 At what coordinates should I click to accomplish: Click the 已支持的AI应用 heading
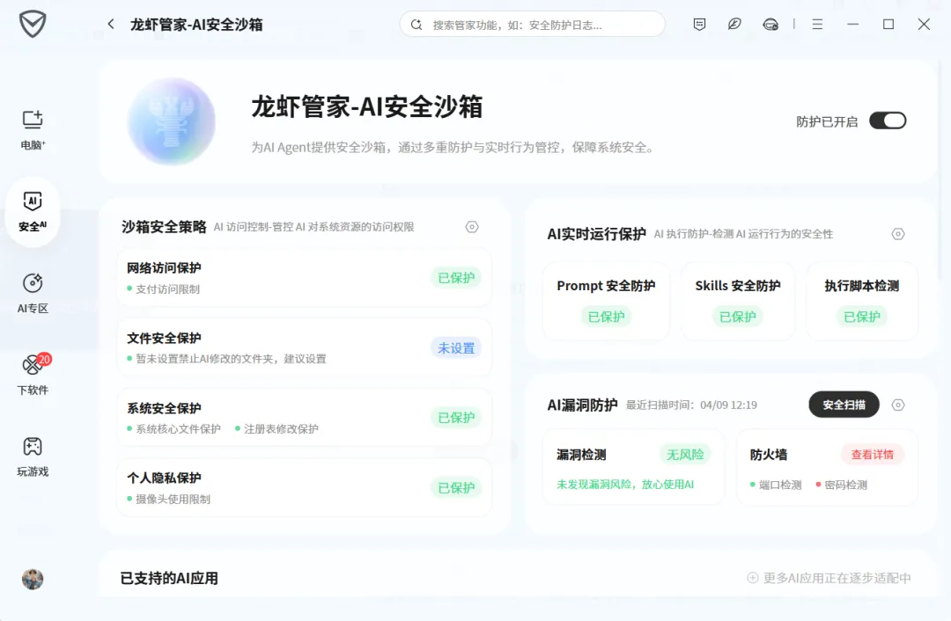point(169,578)
